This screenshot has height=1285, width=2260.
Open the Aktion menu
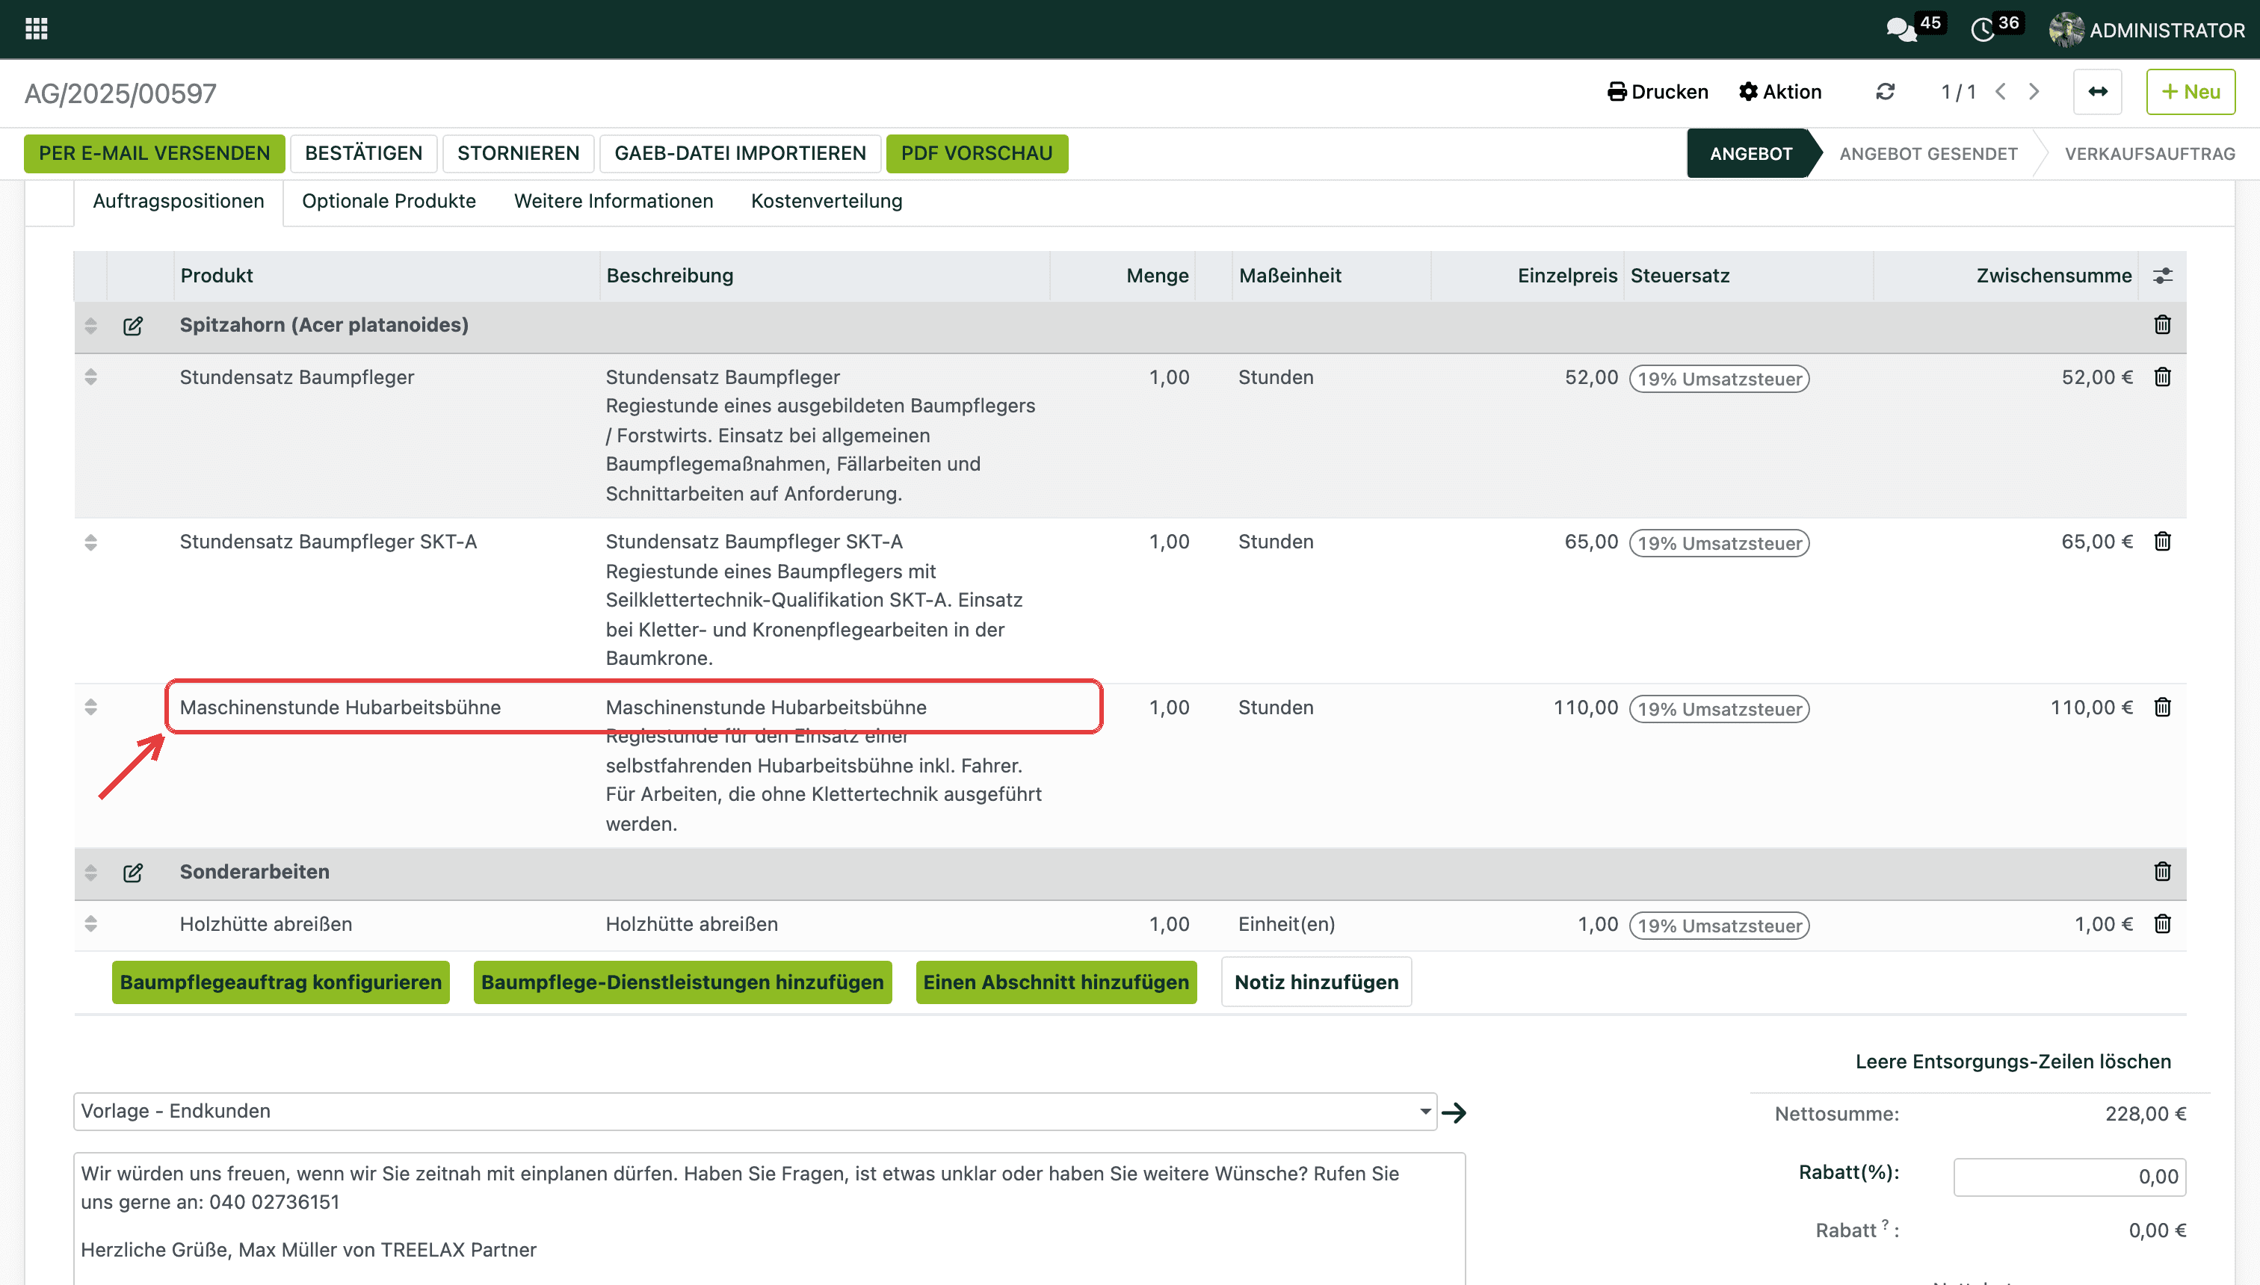(x=1781, y=92)
